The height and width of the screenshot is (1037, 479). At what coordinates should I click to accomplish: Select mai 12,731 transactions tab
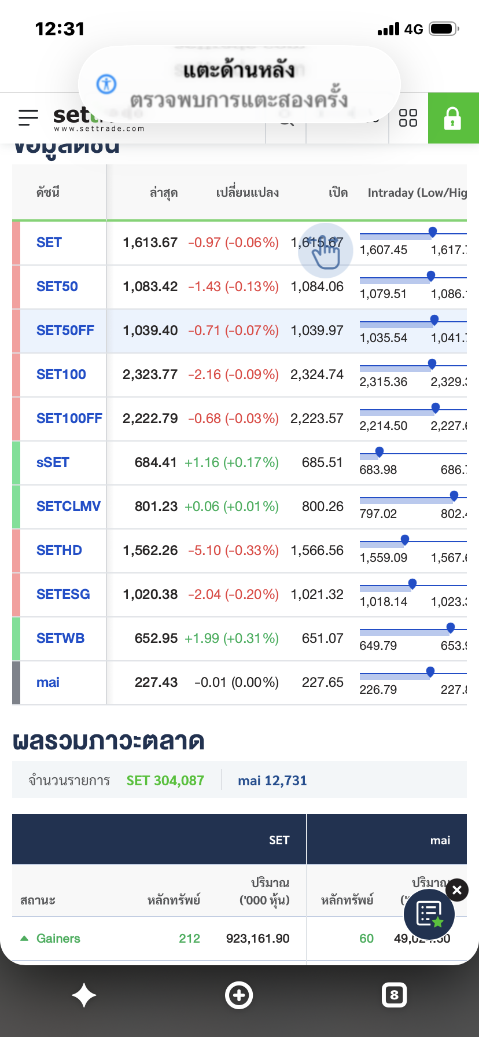272,781
